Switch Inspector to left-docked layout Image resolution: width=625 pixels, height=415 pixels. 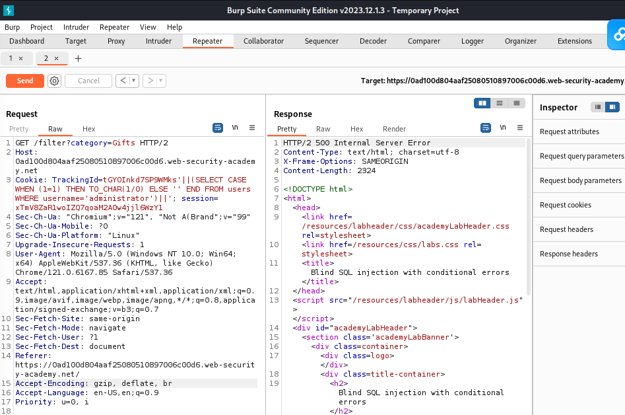point(598,107)
